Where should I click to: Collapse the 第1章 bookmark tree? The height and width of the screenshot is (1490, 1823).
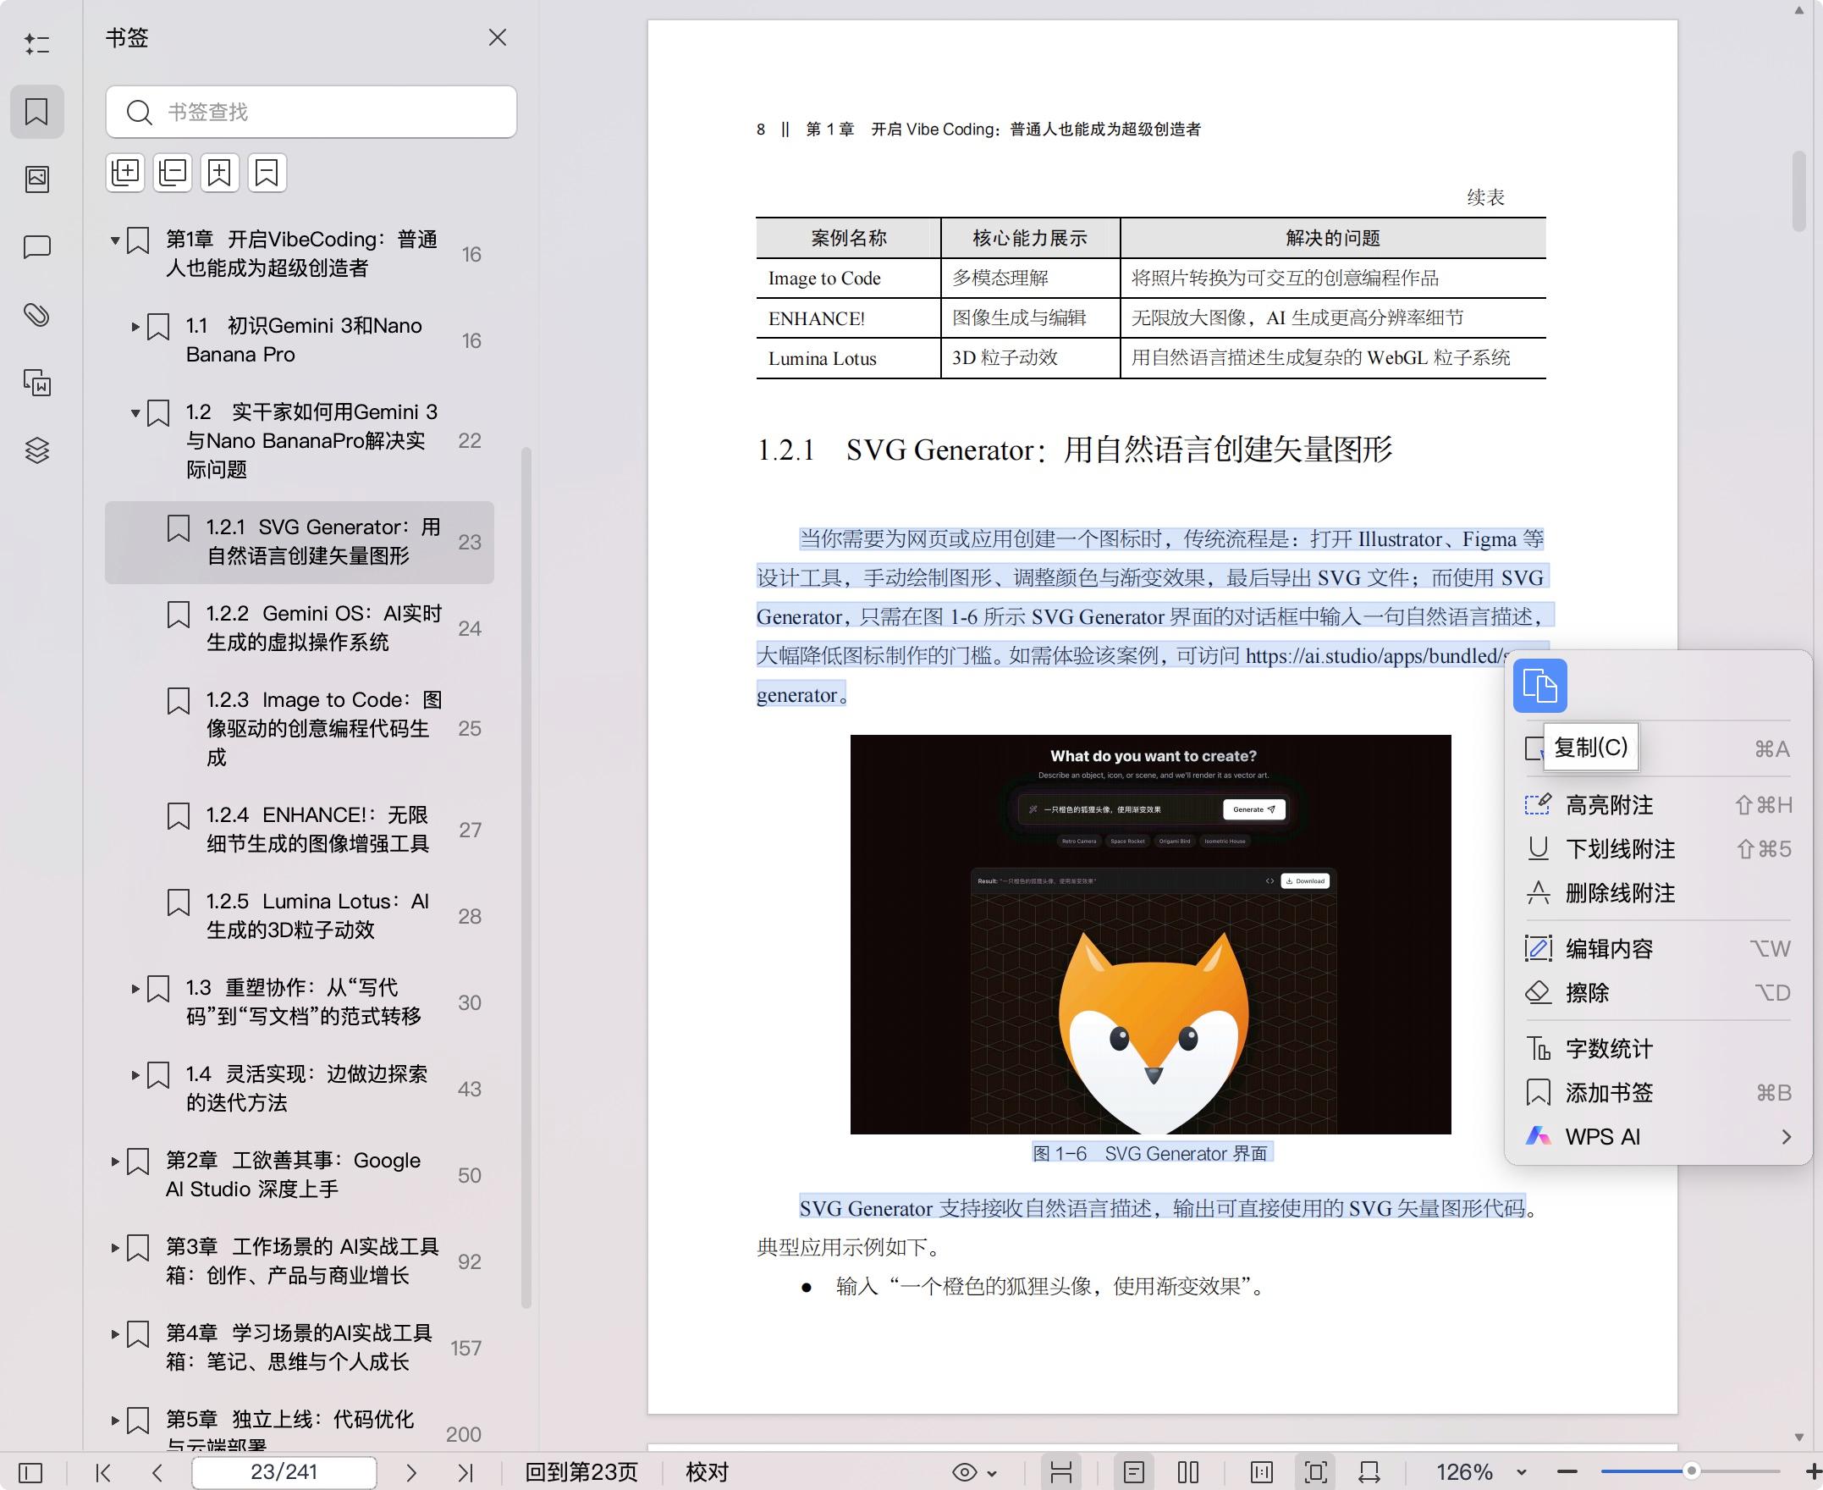click(x=115, y=240)
